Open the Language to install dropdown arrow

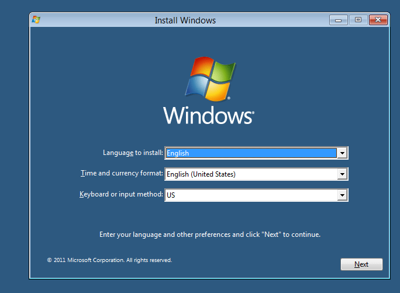[342, 153]
